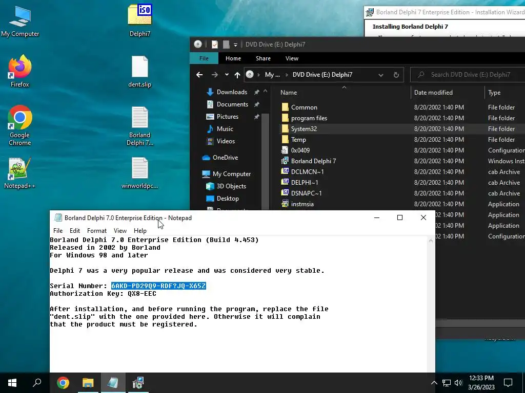Click the Explorer new folder quick access icon
Image resolution: width=525 pixels, height=393 pixels.
(x=226, y=45)
